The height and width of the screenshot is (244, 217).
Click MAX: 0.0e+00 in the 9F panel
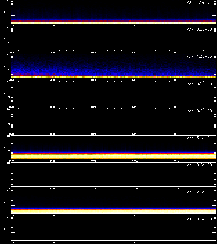(199, 219)
